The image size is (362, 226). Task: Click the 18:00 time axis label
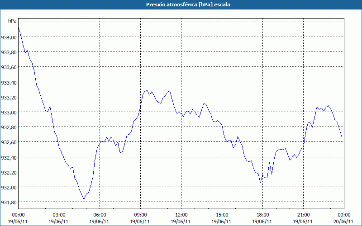point(262,218)
